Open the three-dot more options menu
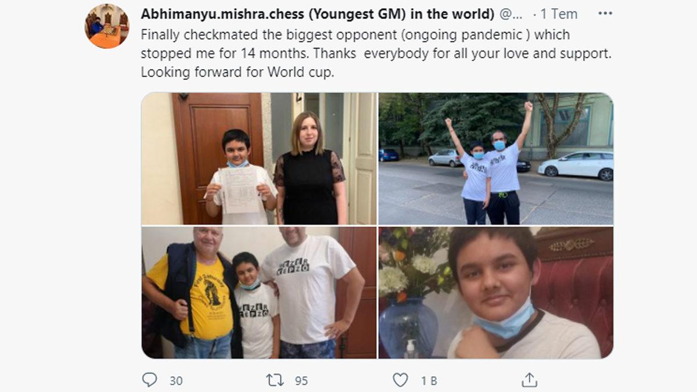This screenshot has height=392, width=697. [605, 13]
